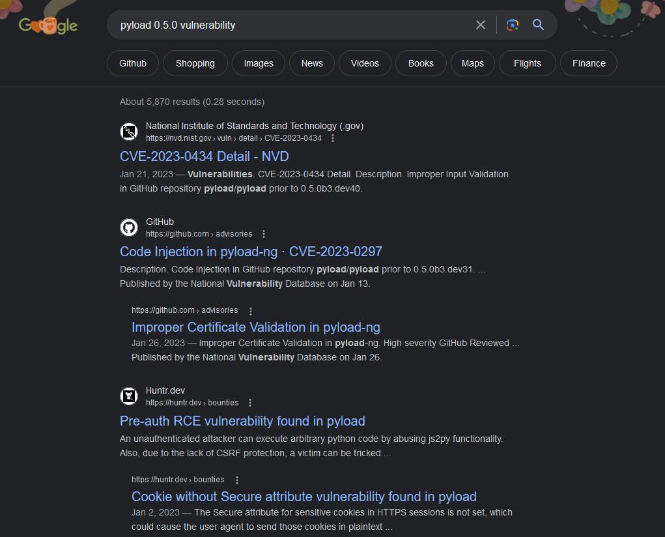Switch to the Shopping results tab

pos(195,63)
